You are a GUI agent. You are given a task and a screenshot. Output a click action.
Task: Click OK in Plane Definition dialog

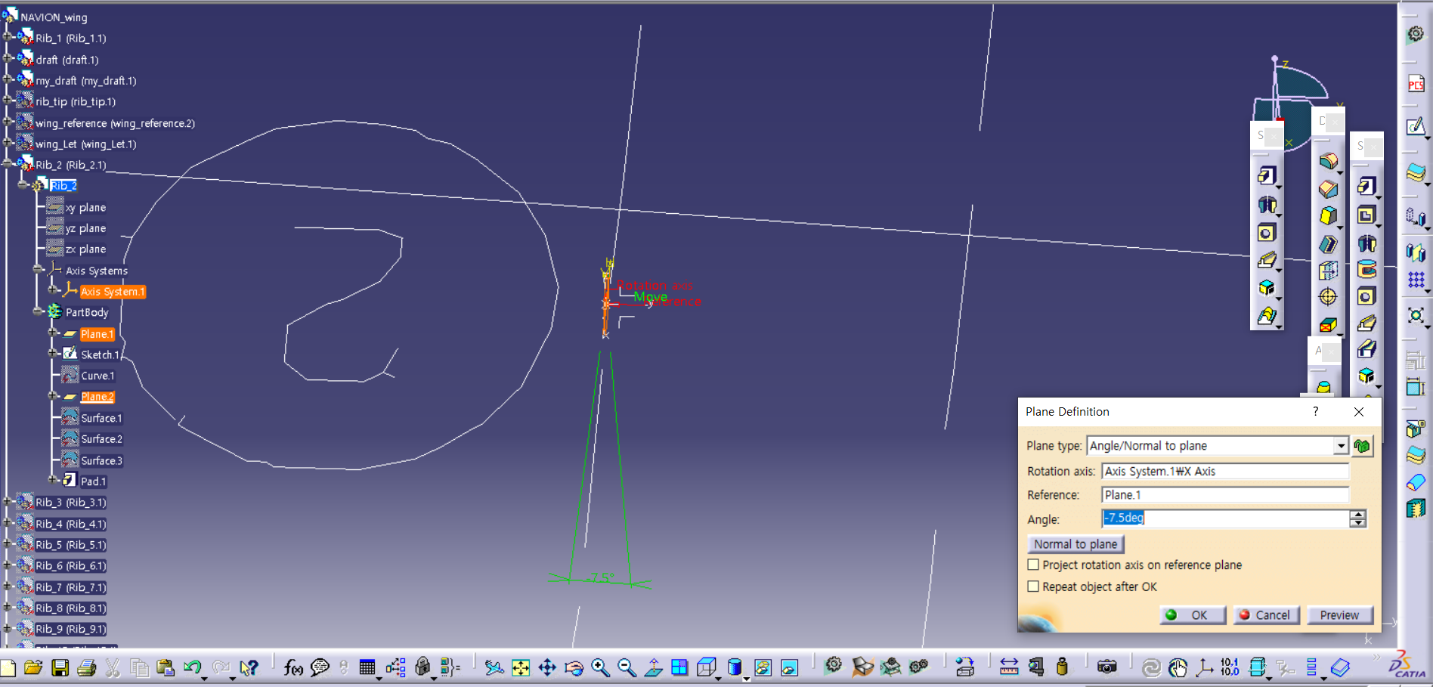pyautogui.click(x=1193, y=615)
